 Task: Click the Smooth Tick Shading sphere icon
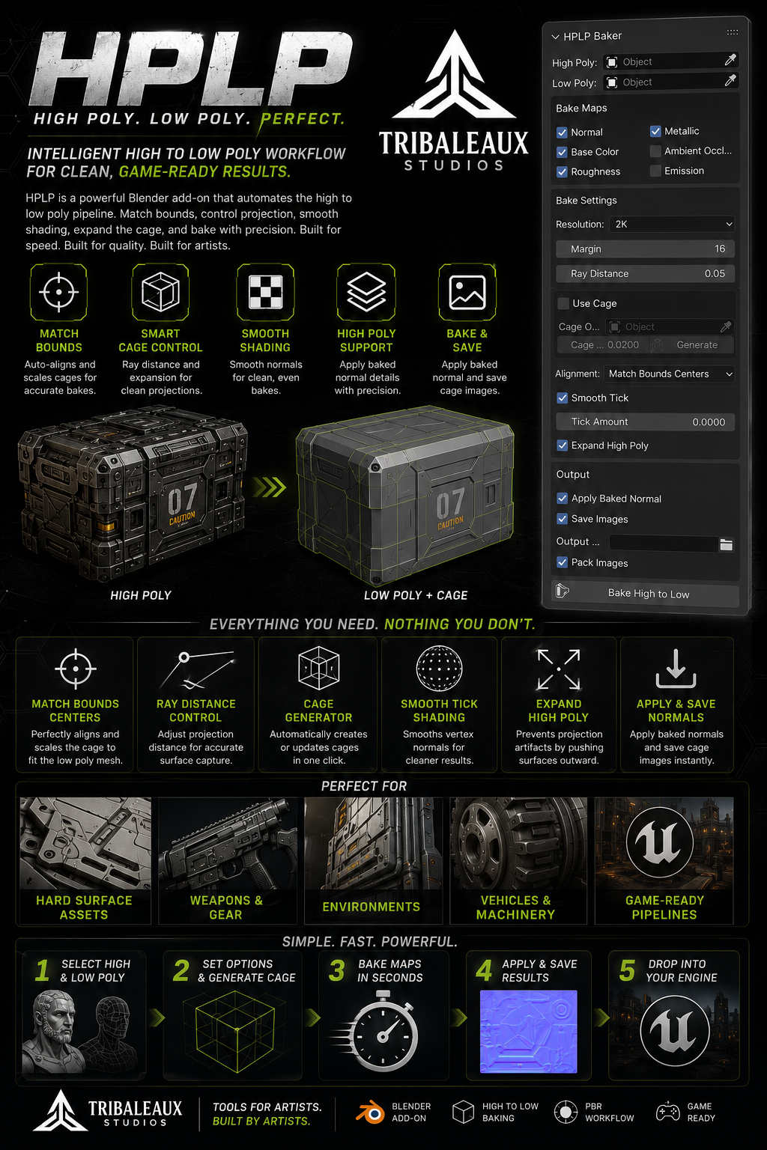tap(439, 668)
